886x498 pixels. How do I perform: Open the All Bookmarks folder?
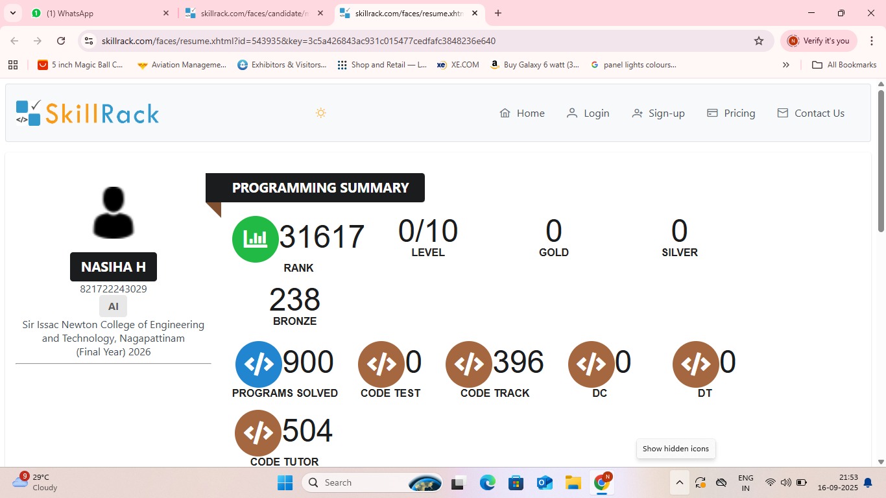(844, 65)
